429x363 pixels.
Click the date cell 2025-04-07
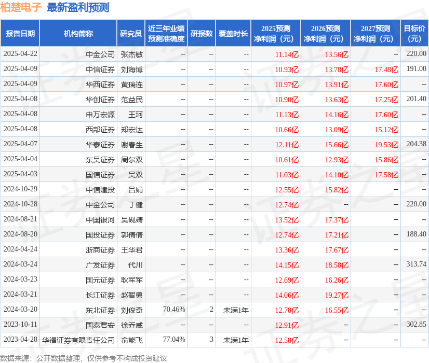(x=20, y=144)
